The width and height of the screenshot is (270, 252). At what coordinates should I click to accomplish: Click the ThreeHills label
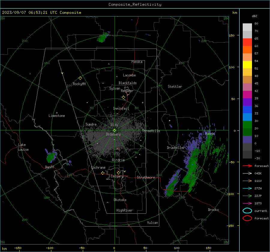click(x=151, y=131)
